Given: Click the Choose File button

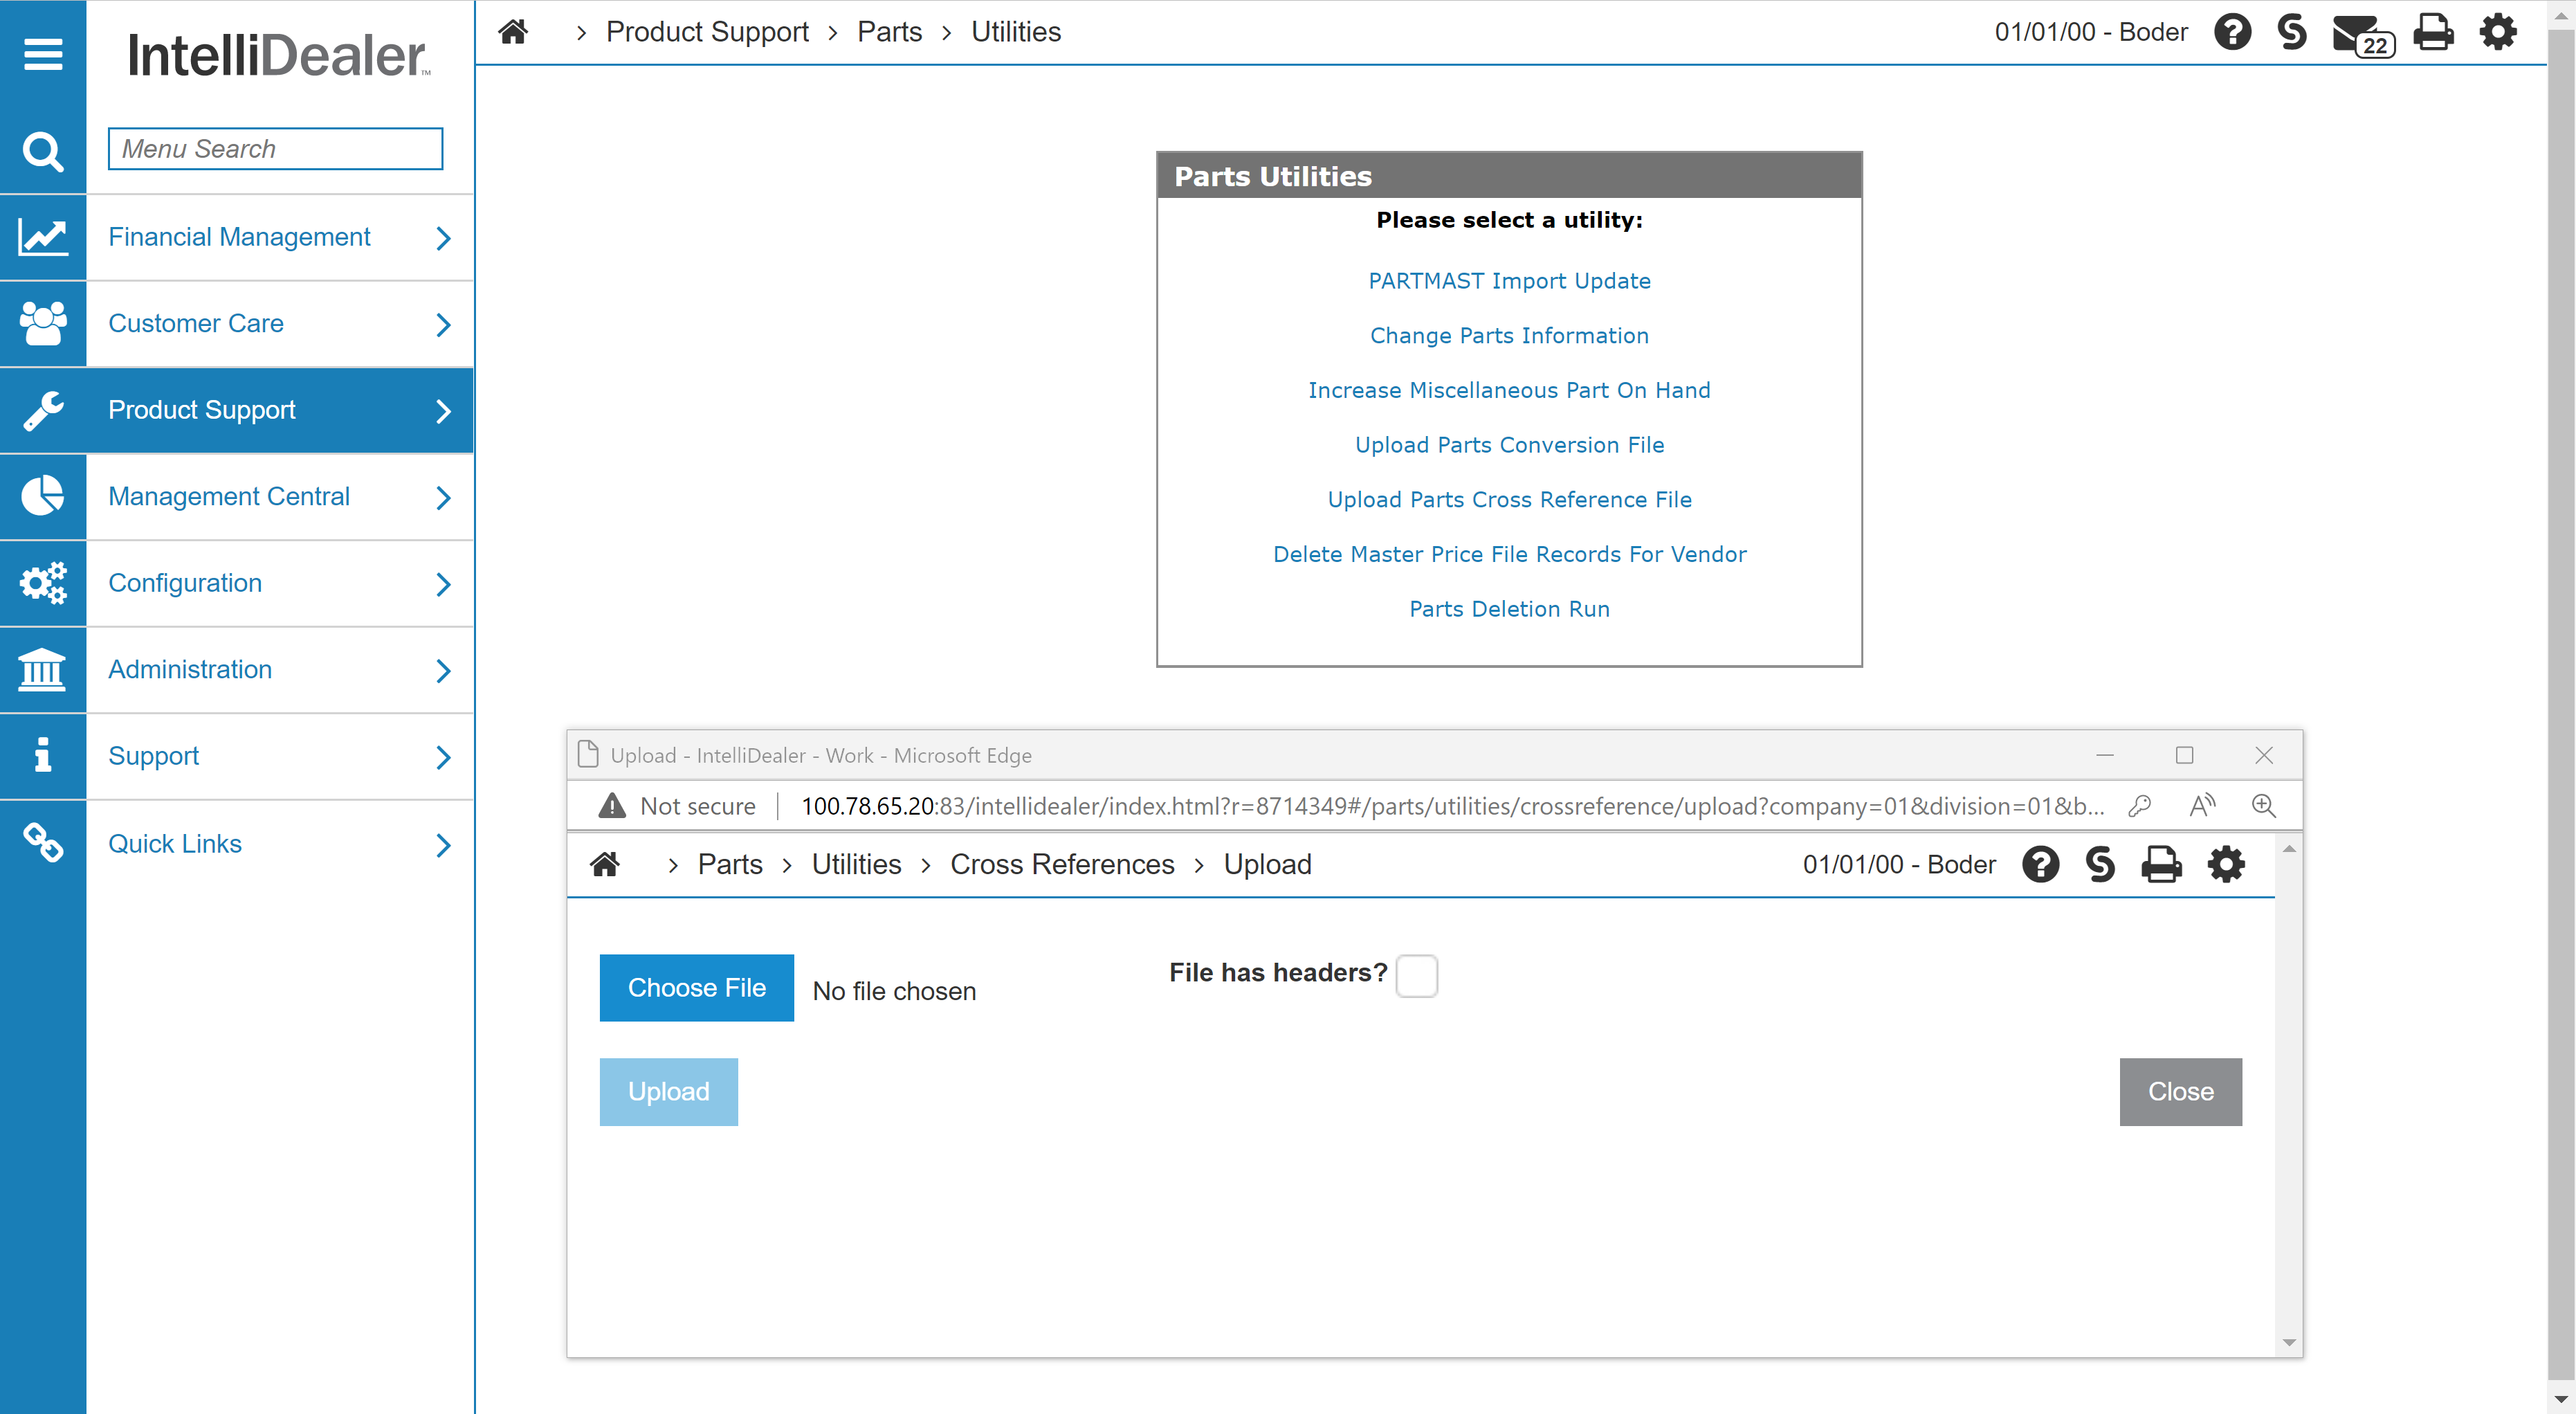Looking at the screenshot, I should 696,988.
